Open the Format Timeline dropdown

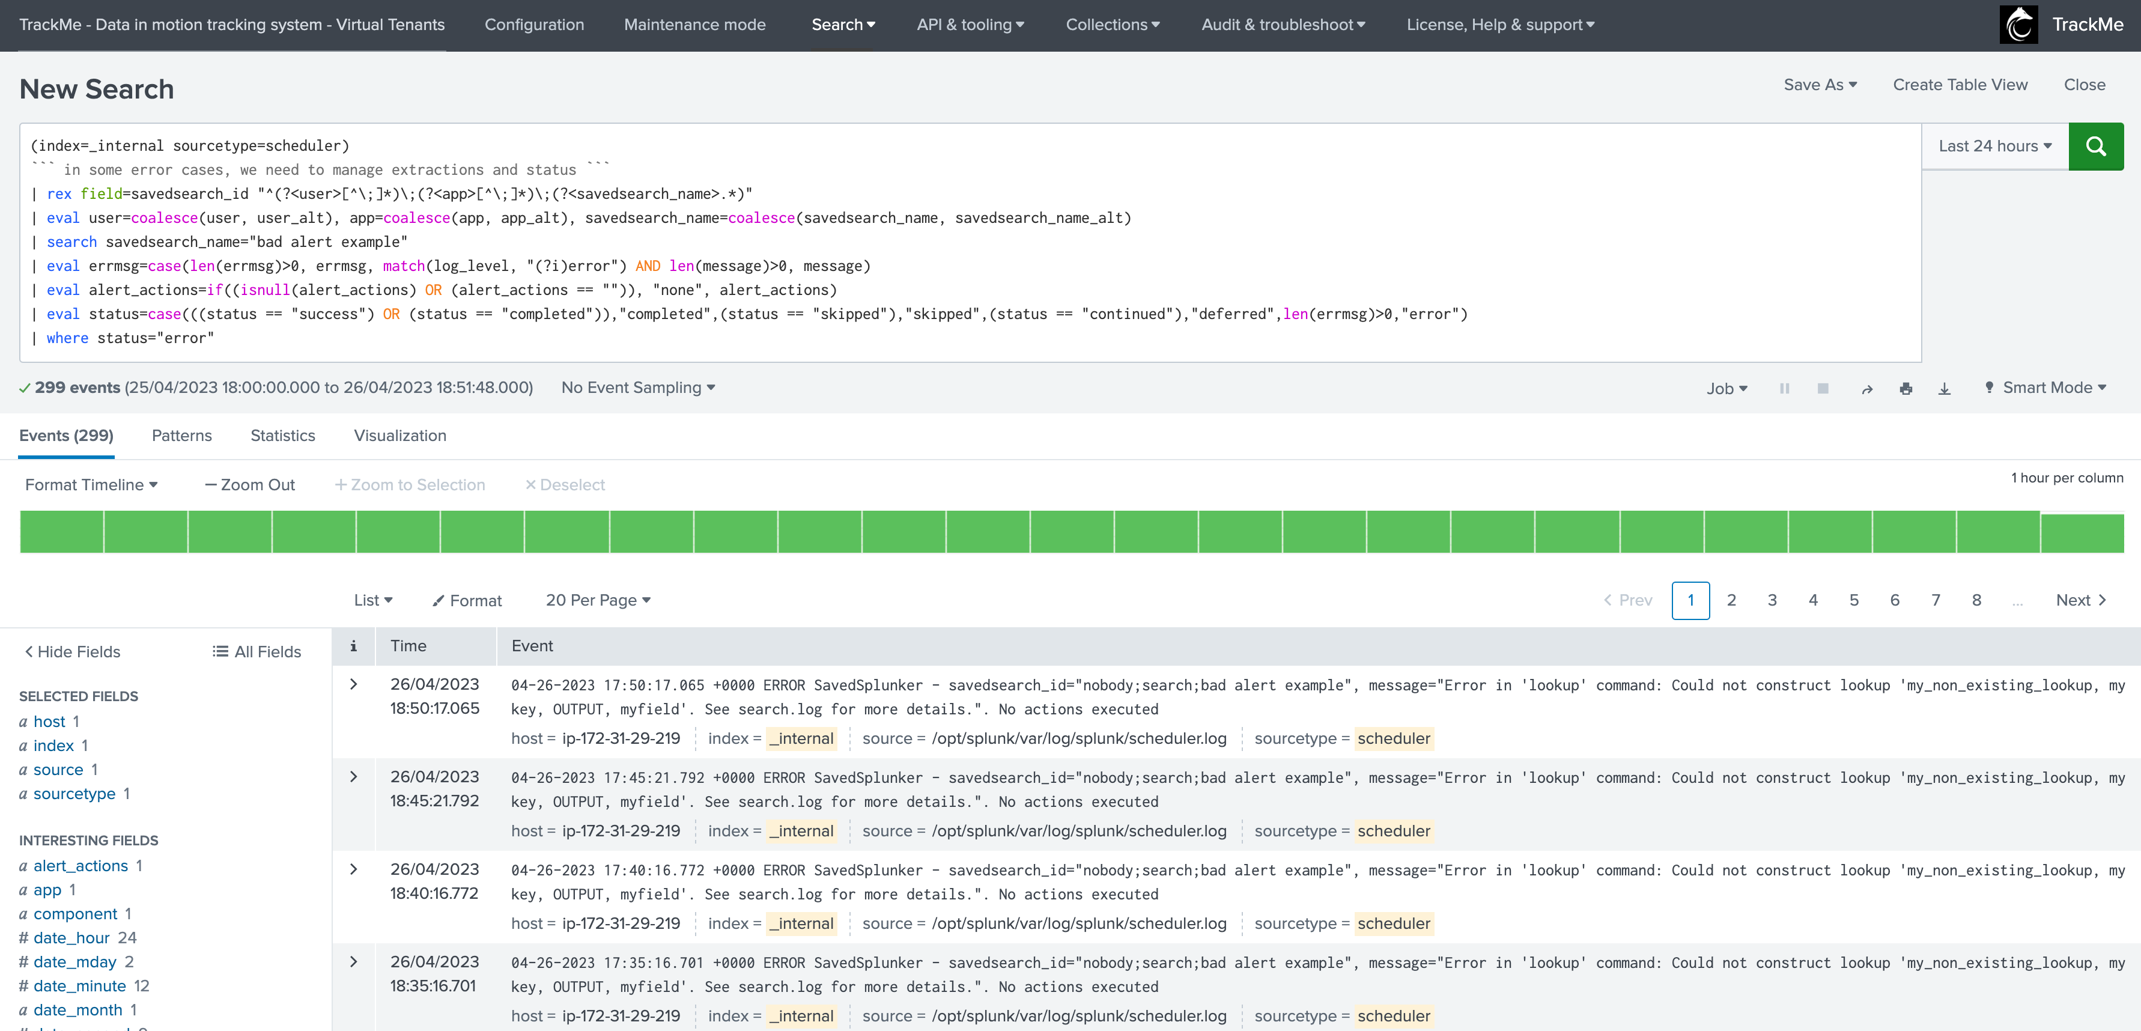click(91, 485)
